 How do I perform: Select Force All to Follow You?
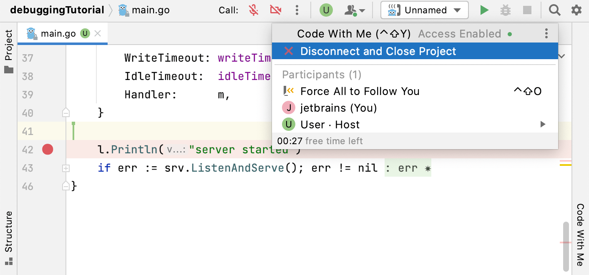click(x=360, y=91)
